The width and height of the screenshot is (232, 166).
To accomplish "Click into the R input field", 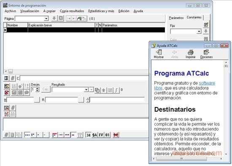I will point(62,100).
